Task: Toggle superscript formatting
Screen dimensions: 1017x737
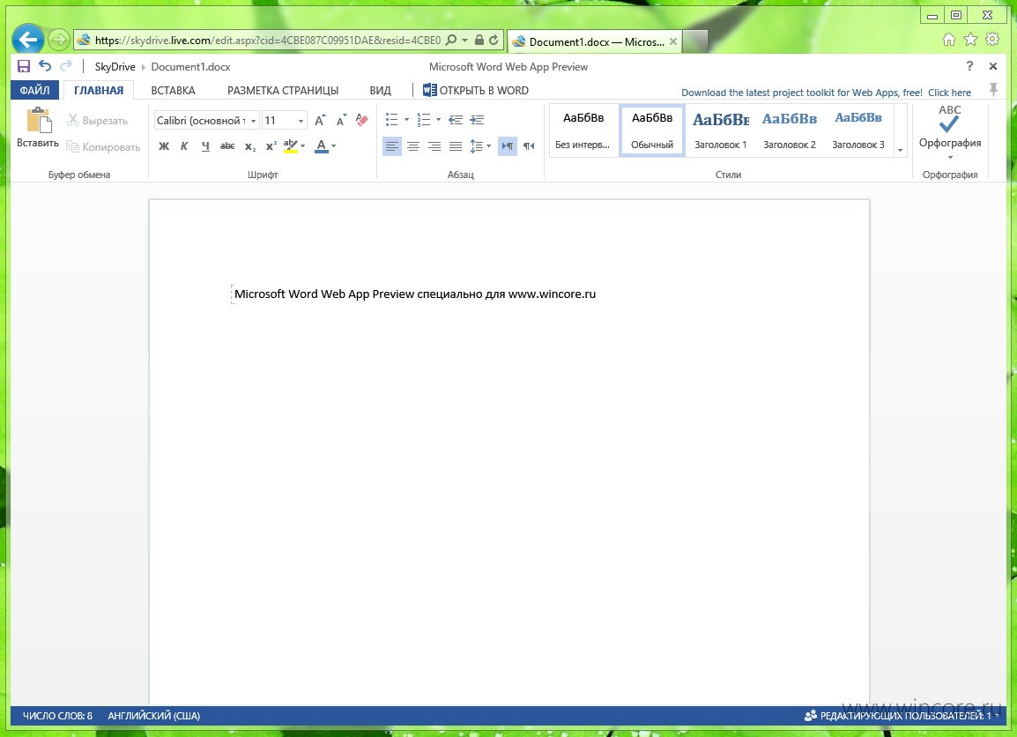Action: (x=271, y=146)
